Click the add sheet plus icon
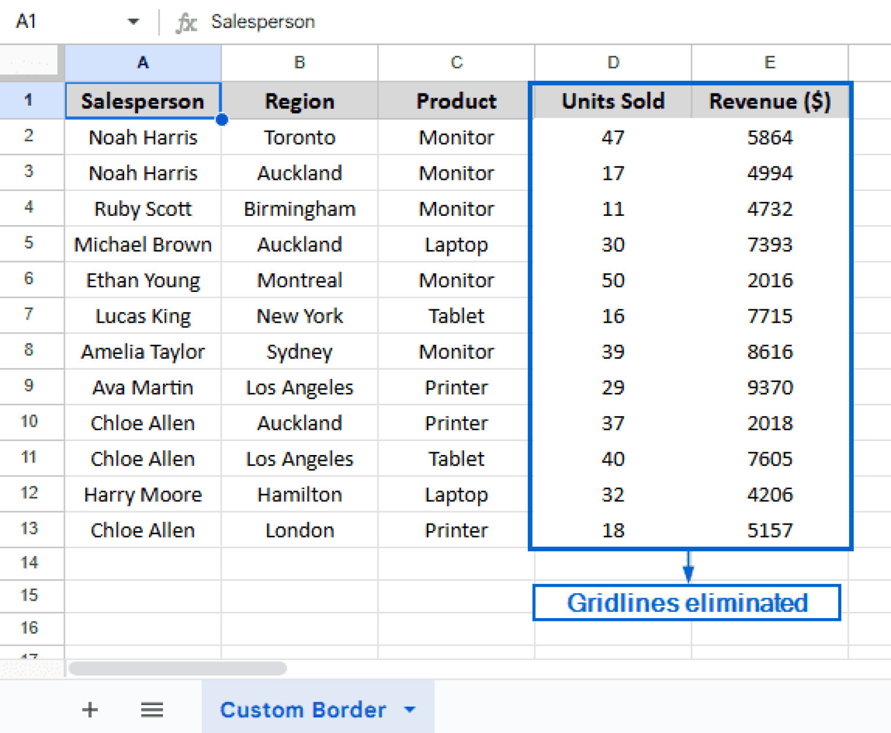 click(89, 709)
